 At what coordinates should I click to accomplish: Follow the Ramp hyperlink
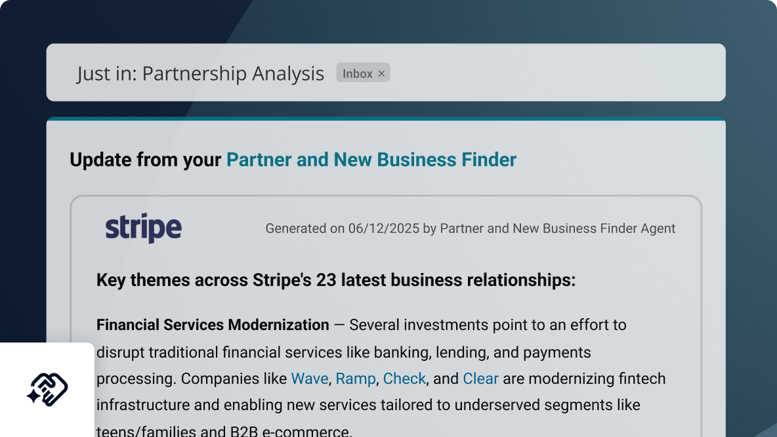pos(355,379)
